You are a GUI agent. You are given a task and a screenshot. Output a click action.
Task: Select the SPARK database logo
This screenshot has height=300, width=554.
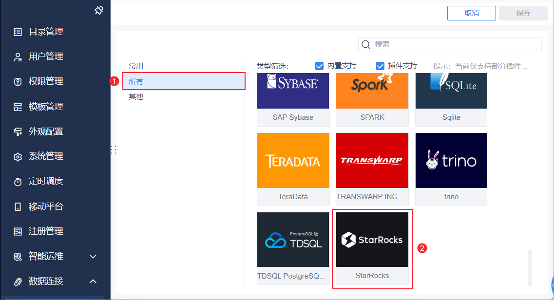[x=372, y=91]
